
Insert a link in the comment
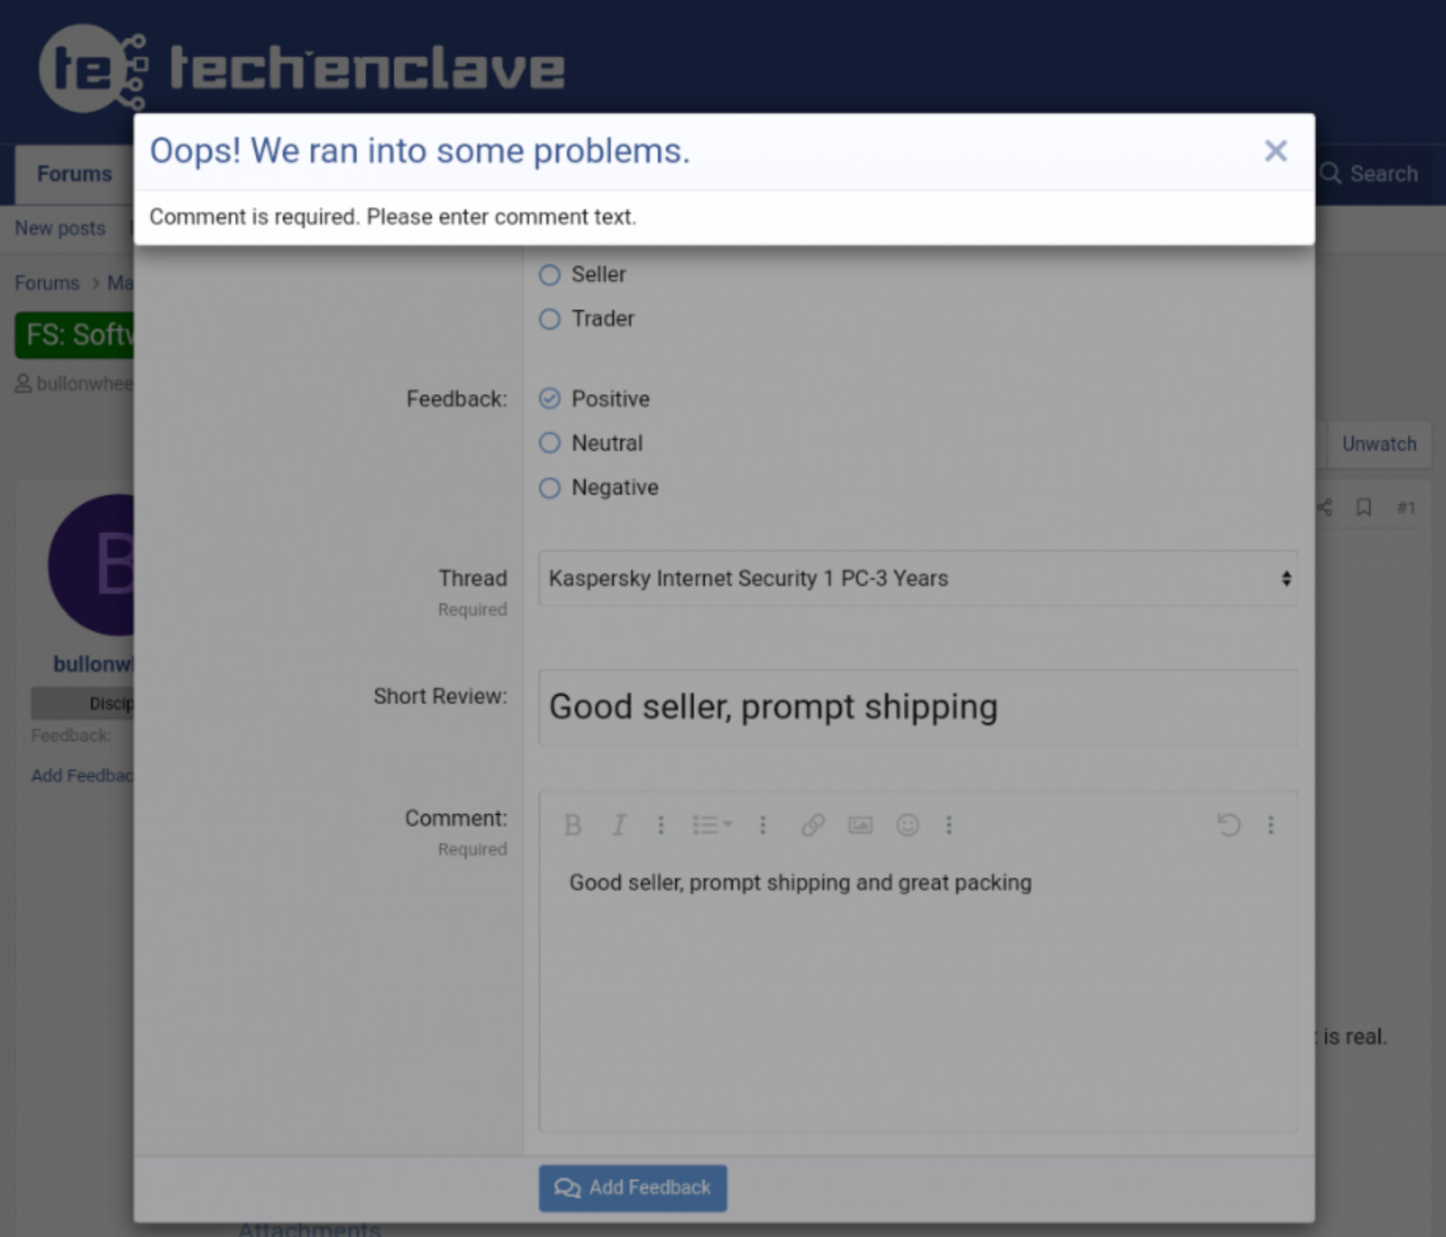(x=812, y=825)
